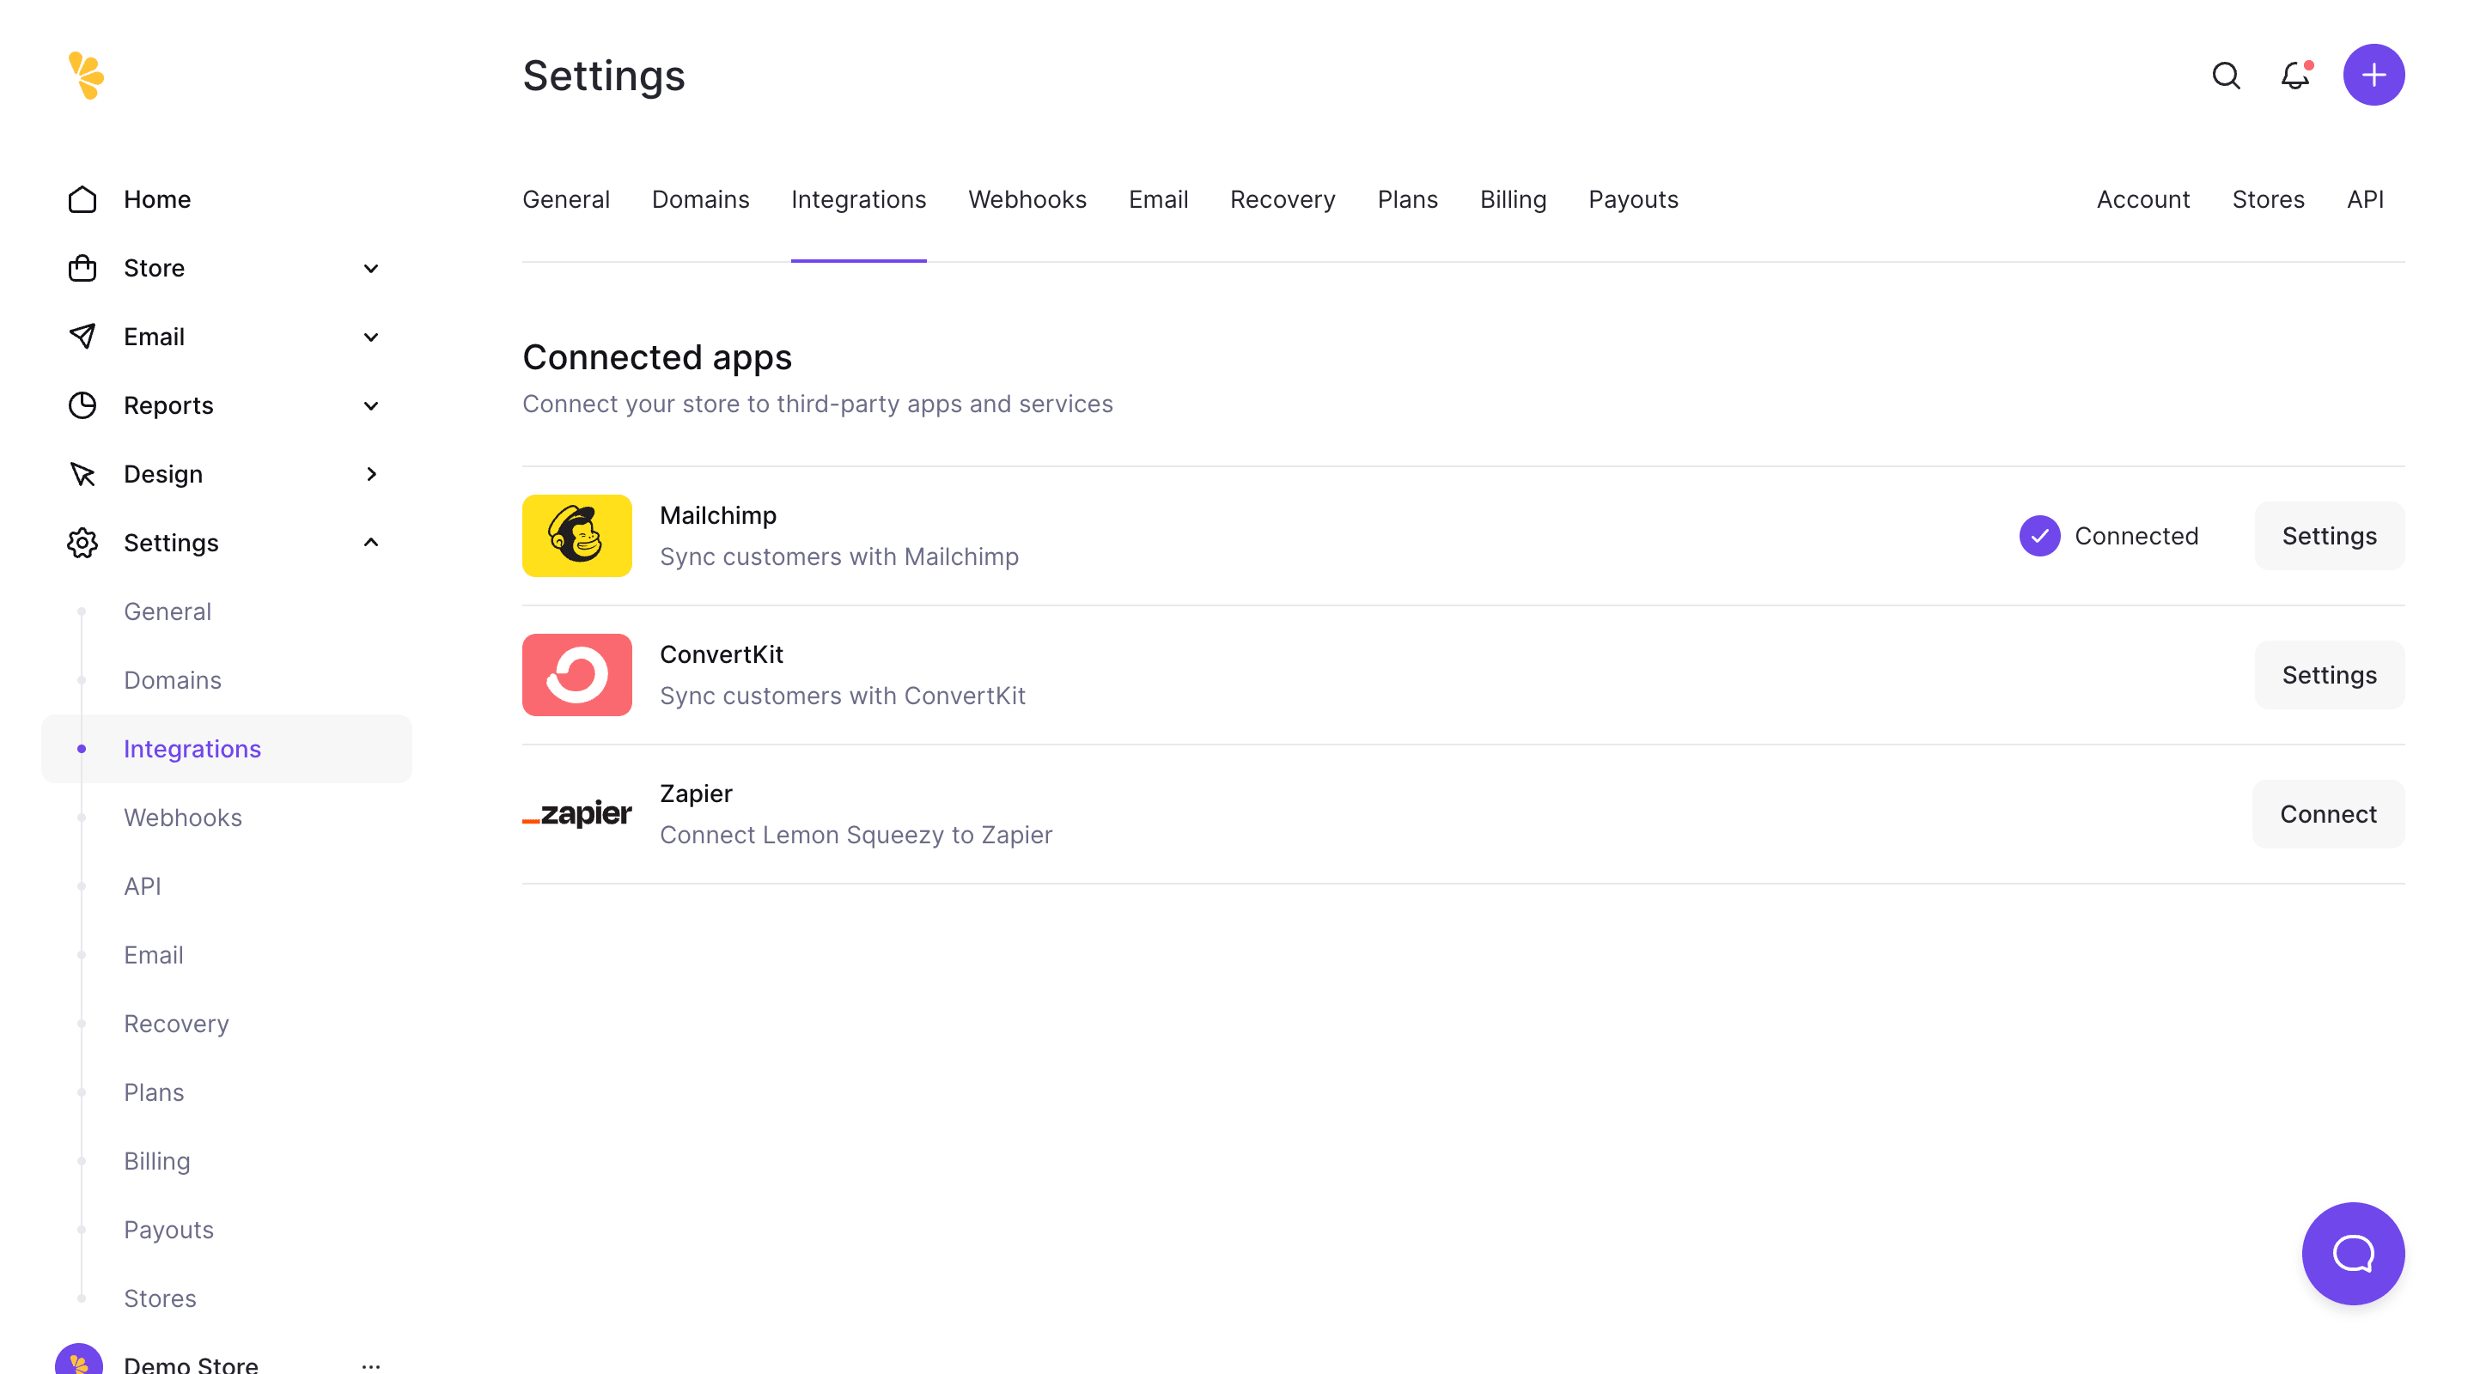Click the notifications bell icon
Viewport: 2474px width, 1374px height.
point(2296,75)
